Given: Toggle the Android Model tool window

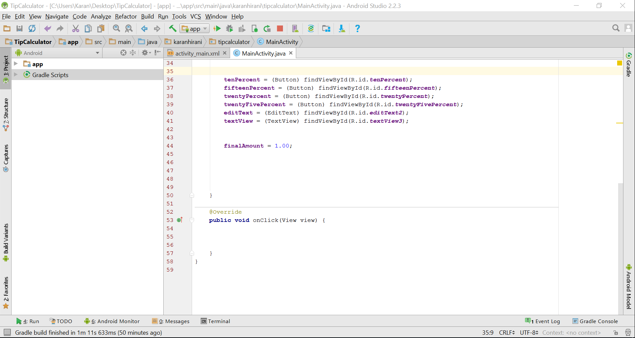Looking at the screenshot, I should [629, 286].
